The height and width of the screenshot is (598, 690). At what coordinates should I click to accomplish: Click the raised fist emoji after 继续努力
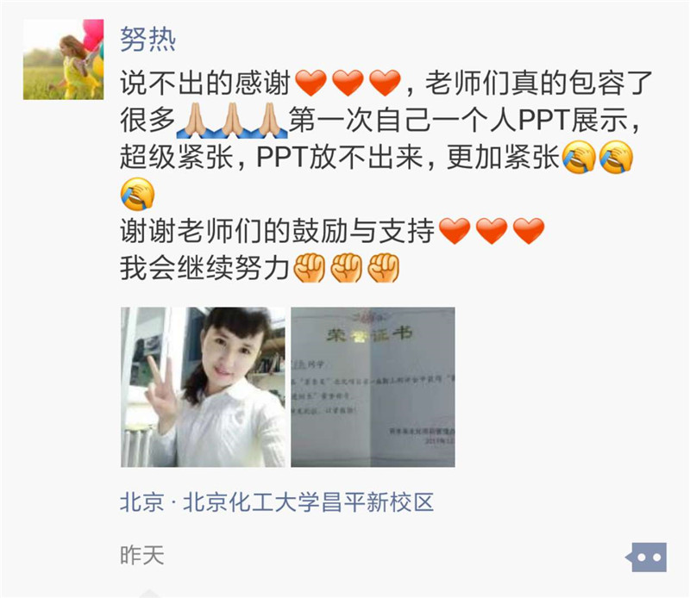point(309,268)
